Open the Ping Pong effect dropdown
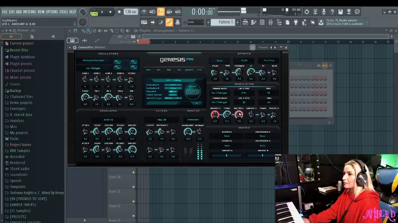Viewport: 398px width, 223px height. tap(269, 61)
